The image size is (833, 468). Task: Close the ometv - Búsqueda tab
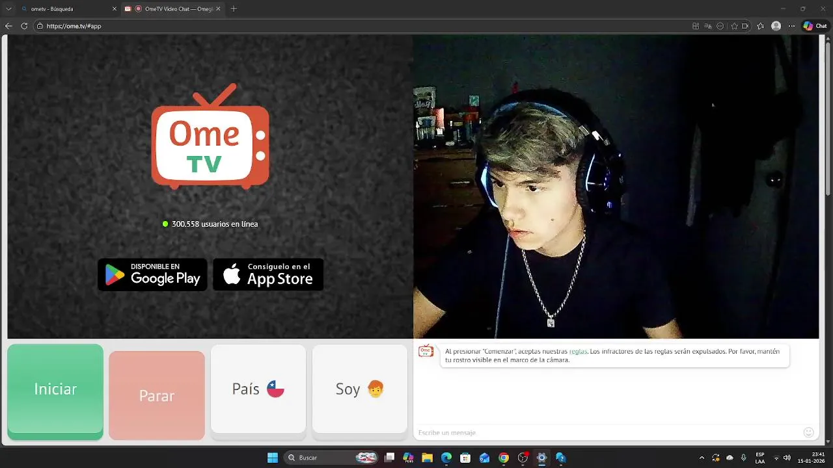[x=115, y=9]
